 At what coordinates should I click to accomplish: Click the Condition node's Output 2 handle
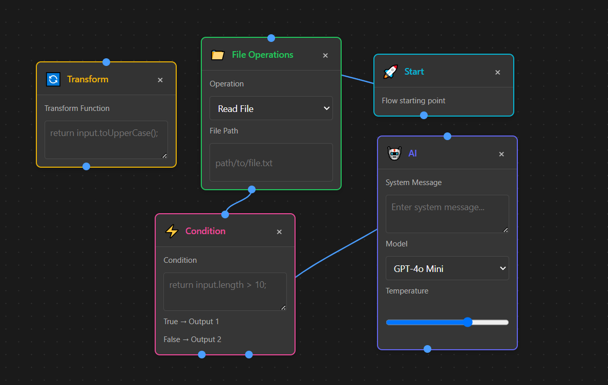pyautogui.click(x=249, y=354)
